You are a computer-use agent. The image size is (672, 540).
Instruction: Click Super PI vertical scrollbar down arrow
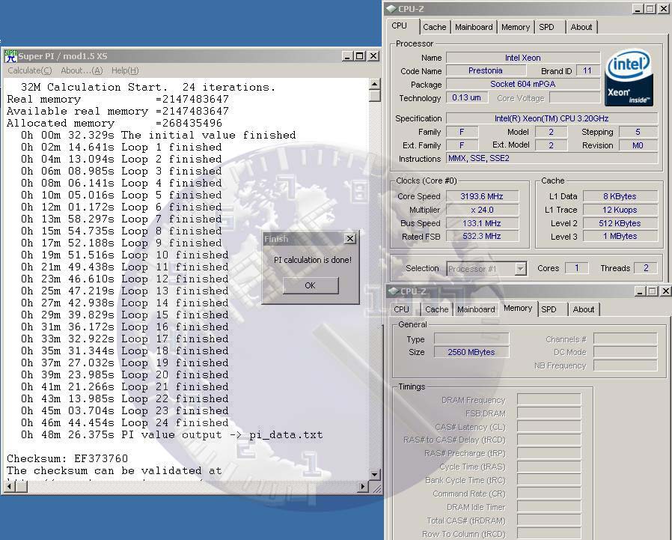coord(375,474)
